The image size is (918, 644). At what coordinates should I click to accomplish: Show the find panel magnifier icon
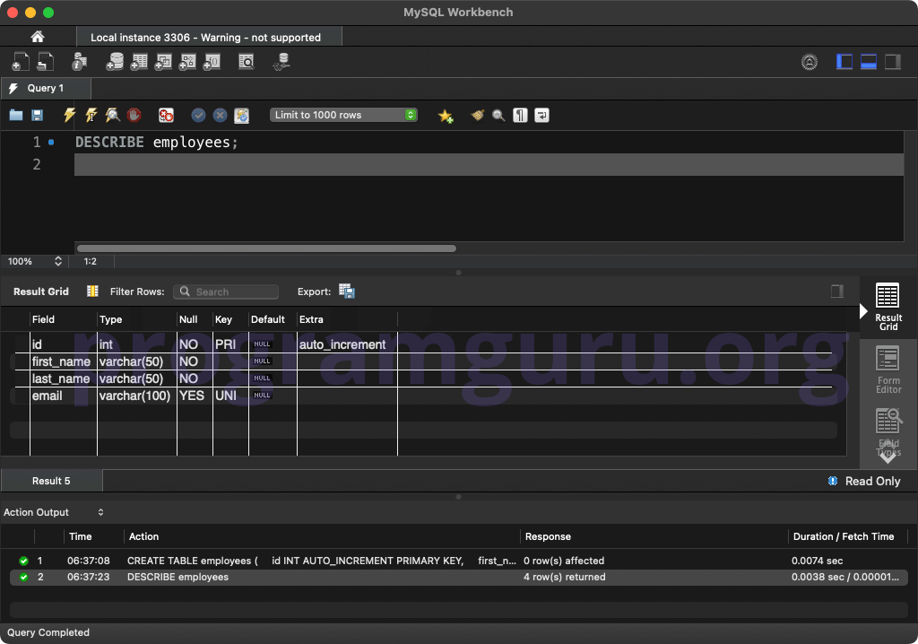coord(498,115)
